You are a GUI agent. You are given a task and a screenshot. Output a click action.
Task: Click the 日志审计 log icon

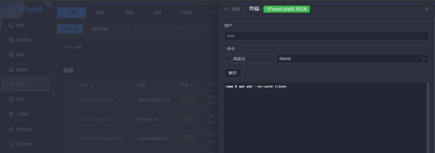point(11,144)
